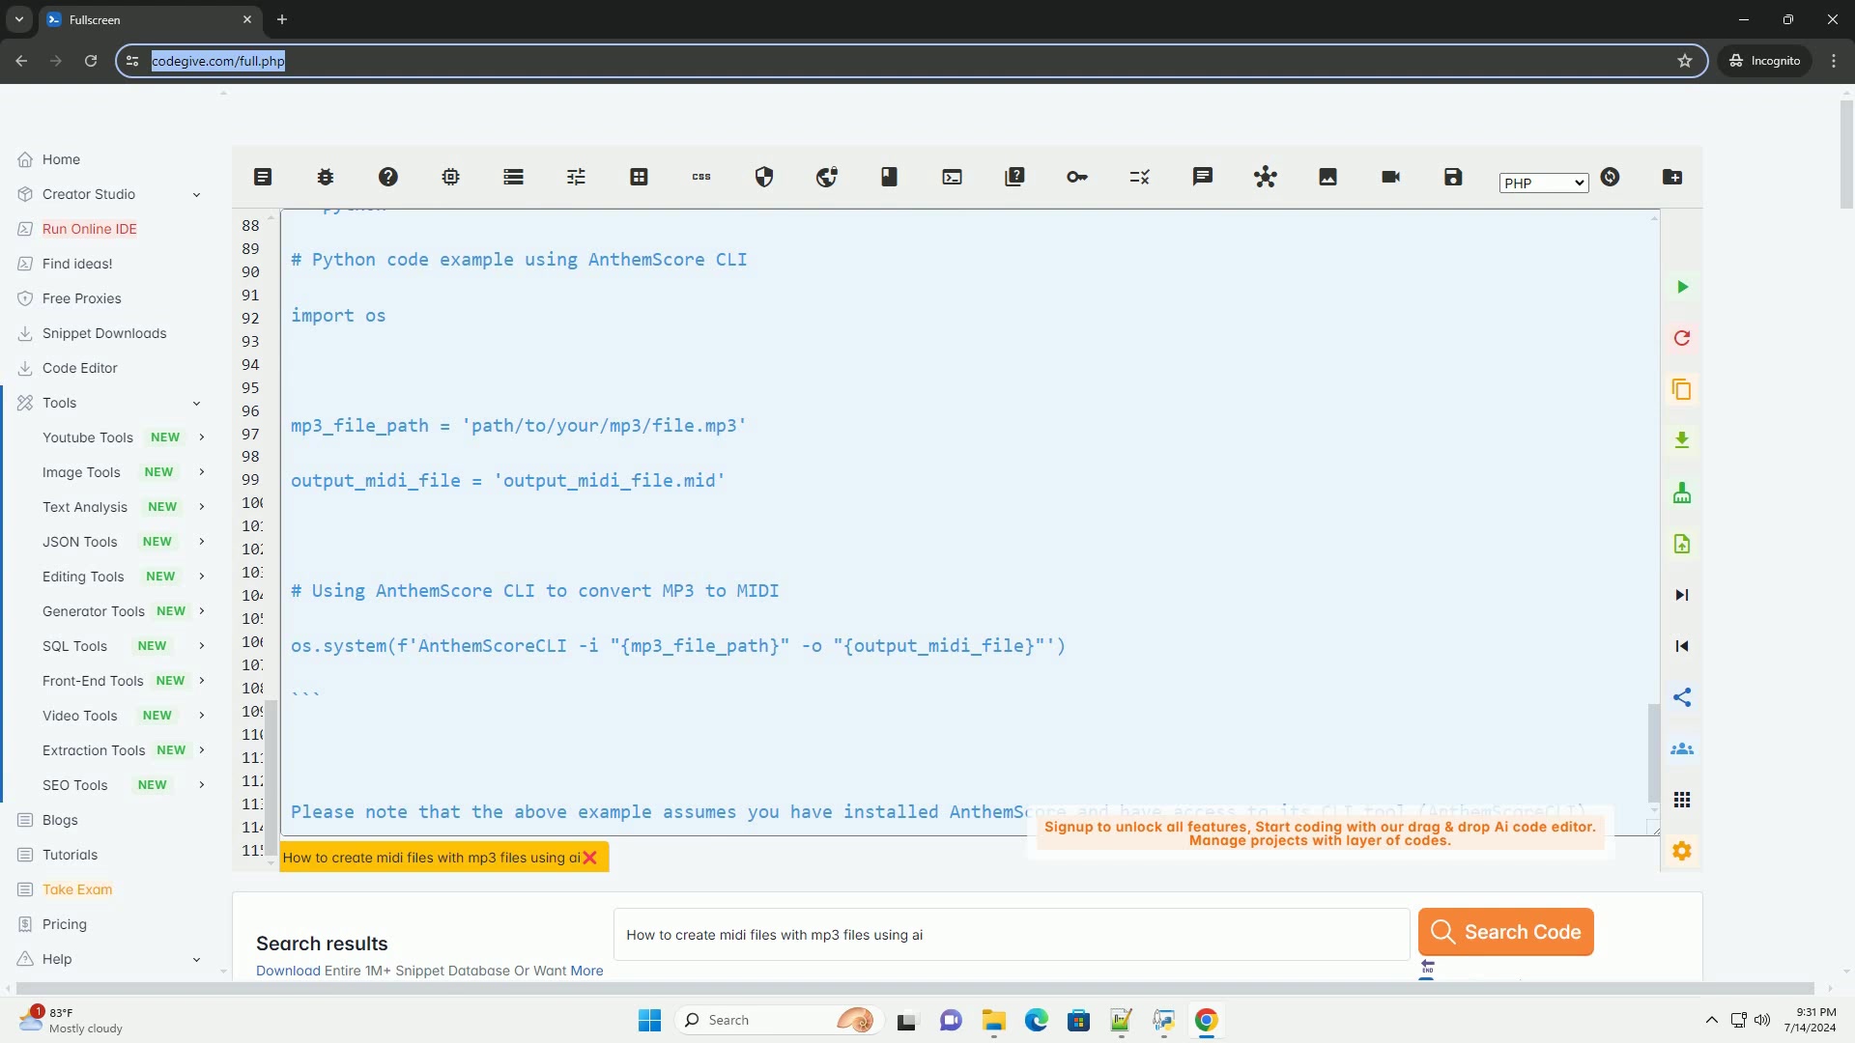Click the blue share icon
The height and width of the screenshot is (1043, 1855).
tap(1682, 697)
